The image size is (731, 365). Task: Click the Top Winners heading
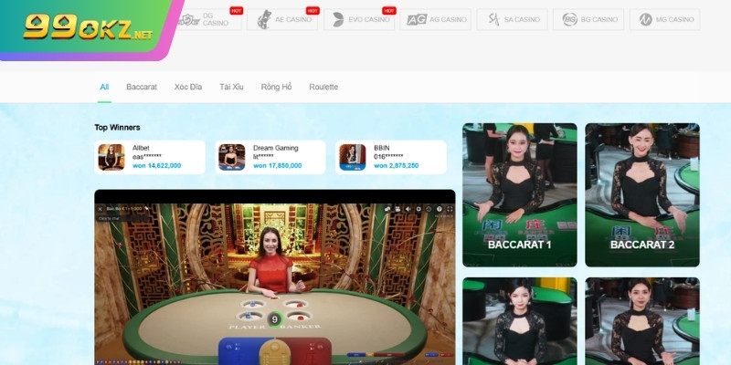(118, 128)
